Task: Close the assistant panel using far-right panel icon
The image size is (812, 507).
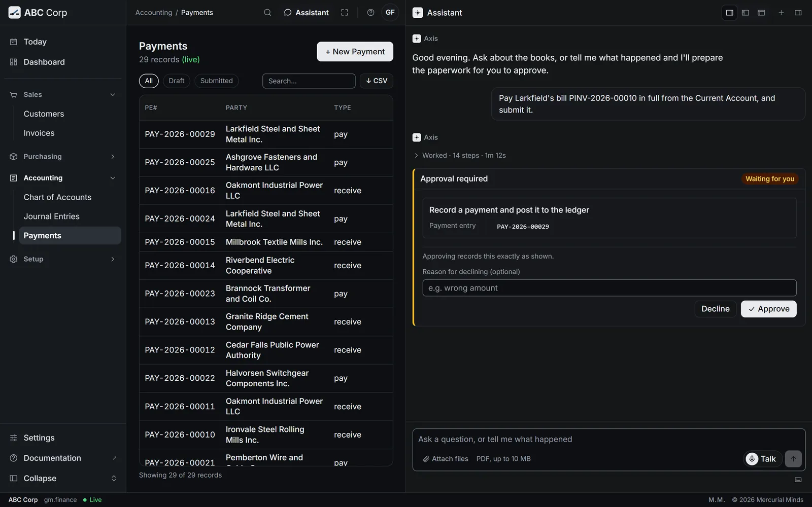Action: click(x=798, y=13)
